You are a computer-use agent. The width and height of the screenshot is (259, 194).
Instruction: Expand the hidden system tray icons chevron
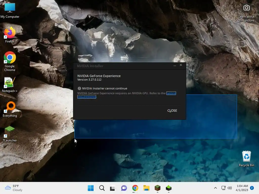215,188
